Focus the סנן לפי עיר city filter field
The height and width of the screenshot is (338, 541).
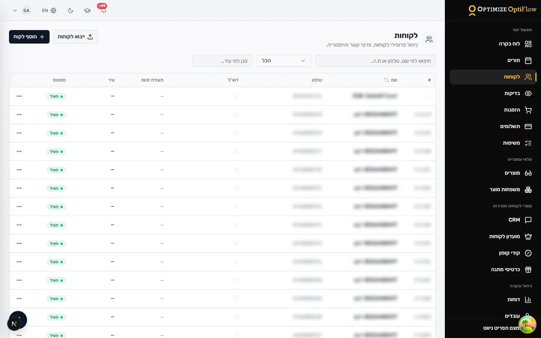(222, 61)
